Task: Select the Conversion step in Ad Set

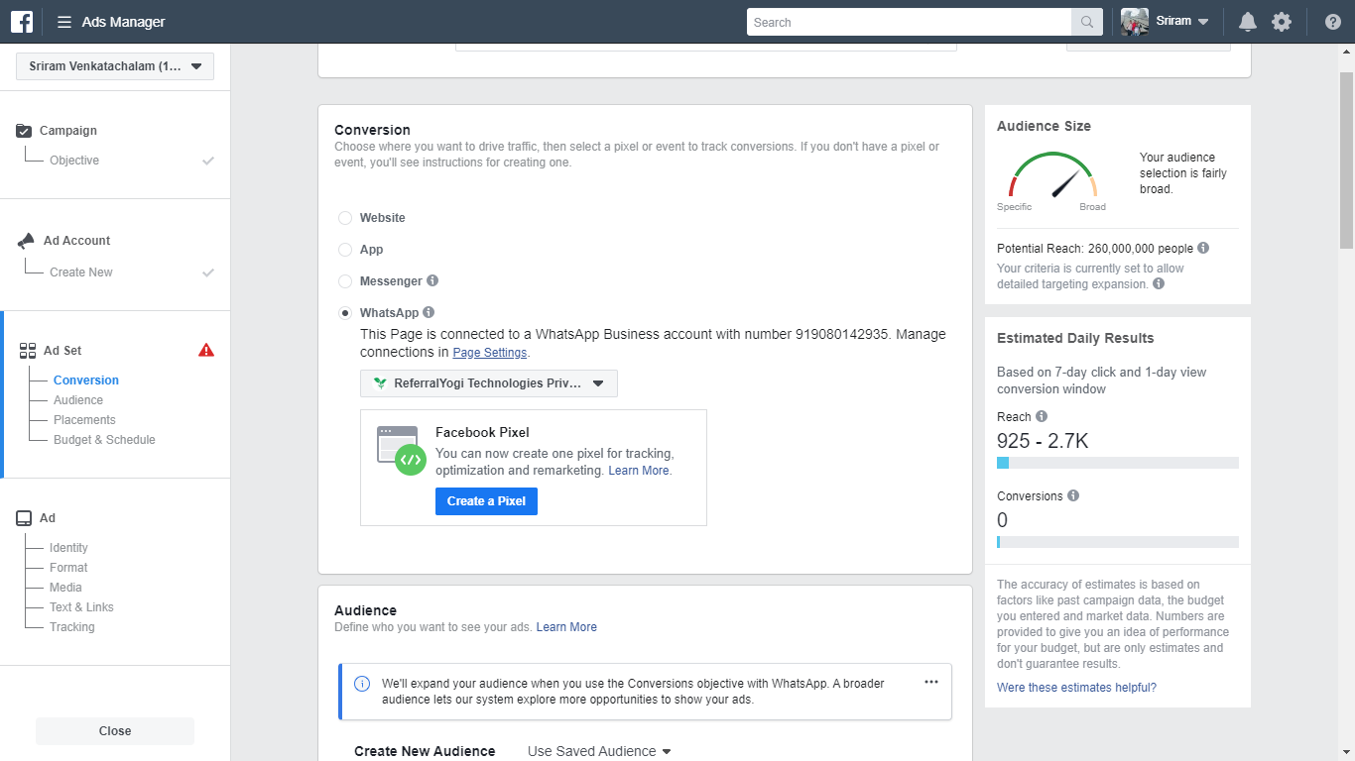Action: point(86,380)
